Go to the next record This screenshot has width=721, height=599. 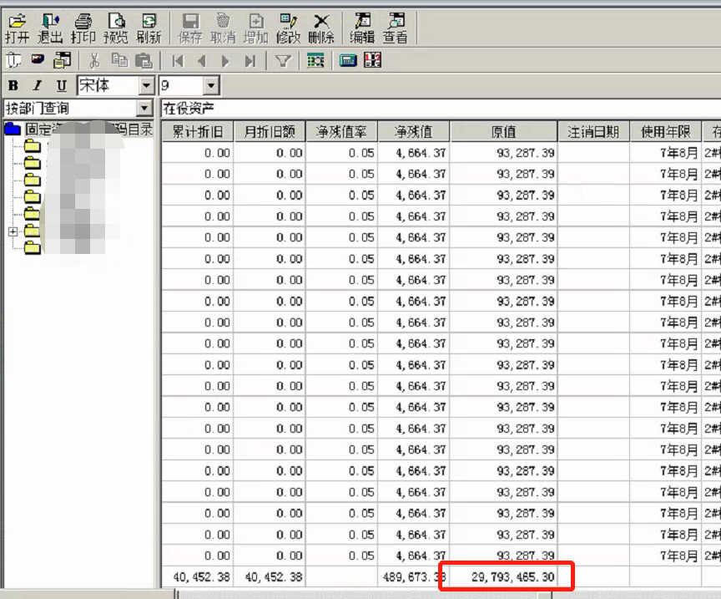225,61
